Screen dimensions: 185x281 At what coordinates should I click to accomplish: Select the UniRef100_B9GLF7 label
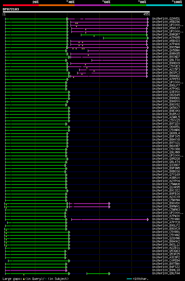166,85
